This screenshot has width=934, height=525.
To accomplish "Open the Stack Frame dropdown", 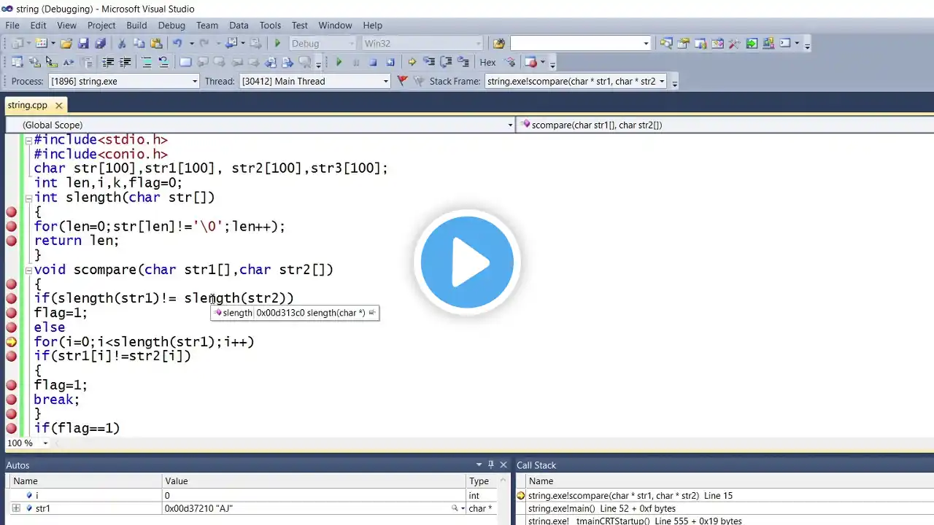I will click(576, 81).
